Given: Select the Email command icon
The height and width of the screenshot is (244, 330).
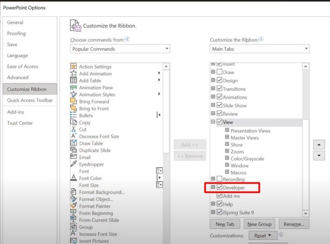Looking at the screenshot, I should 73,156.
